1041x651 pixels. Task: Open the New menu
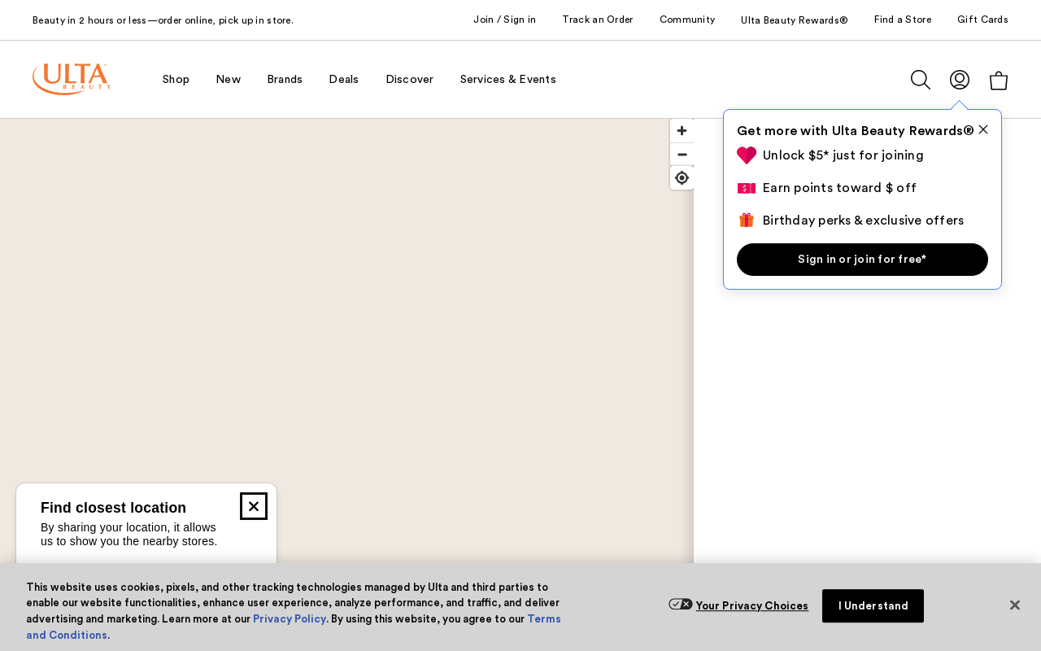click(229, 79)
